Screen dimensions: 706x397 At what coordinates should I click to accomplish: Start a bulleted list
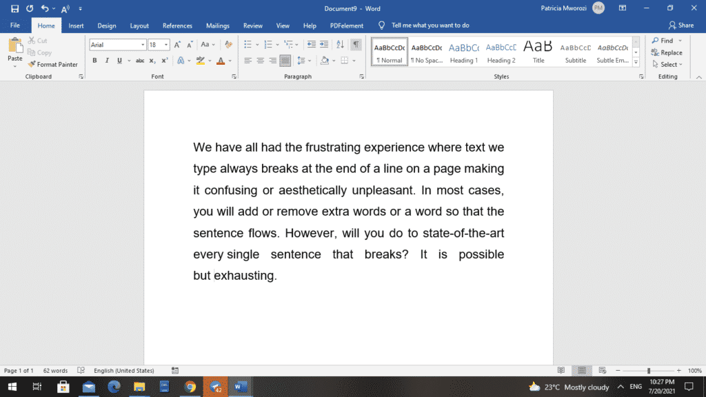tap(248, 44)
